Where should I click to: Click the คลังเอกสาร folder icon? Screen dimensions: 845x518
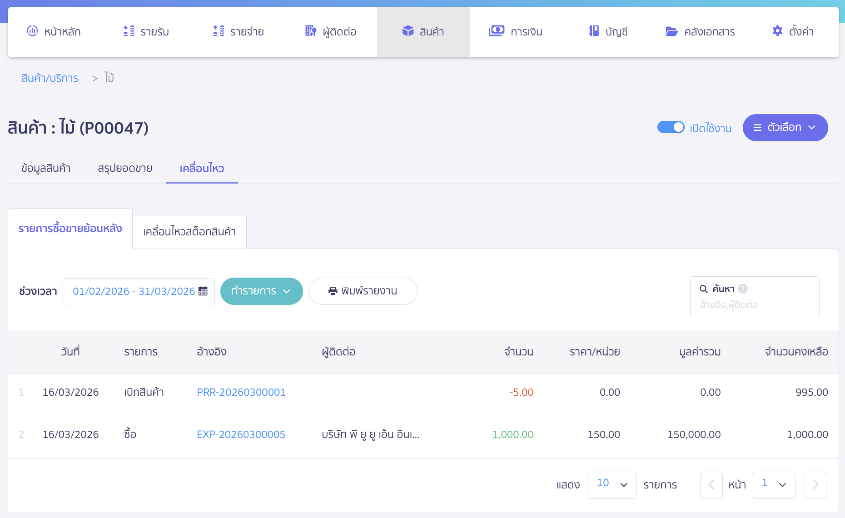[671, 31]
